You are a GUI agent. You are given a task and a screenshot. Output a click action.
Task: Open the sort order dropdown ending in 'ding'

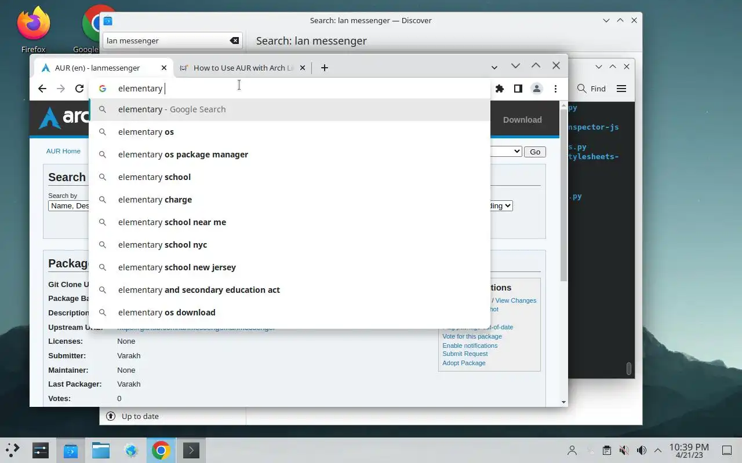coord(501,205)
